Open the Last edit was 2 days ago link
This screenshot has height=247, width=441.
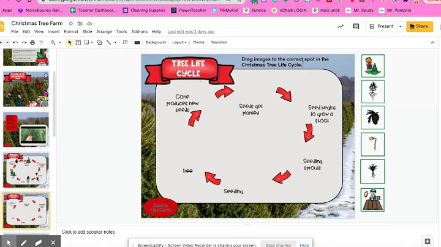[x=191, y=32]
